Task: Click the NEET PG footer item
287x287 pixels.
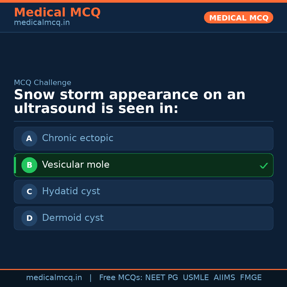Action: coord(161,277)
